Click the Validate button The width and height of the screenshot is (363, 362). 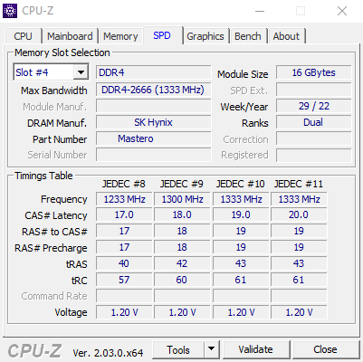coord(255,349)
